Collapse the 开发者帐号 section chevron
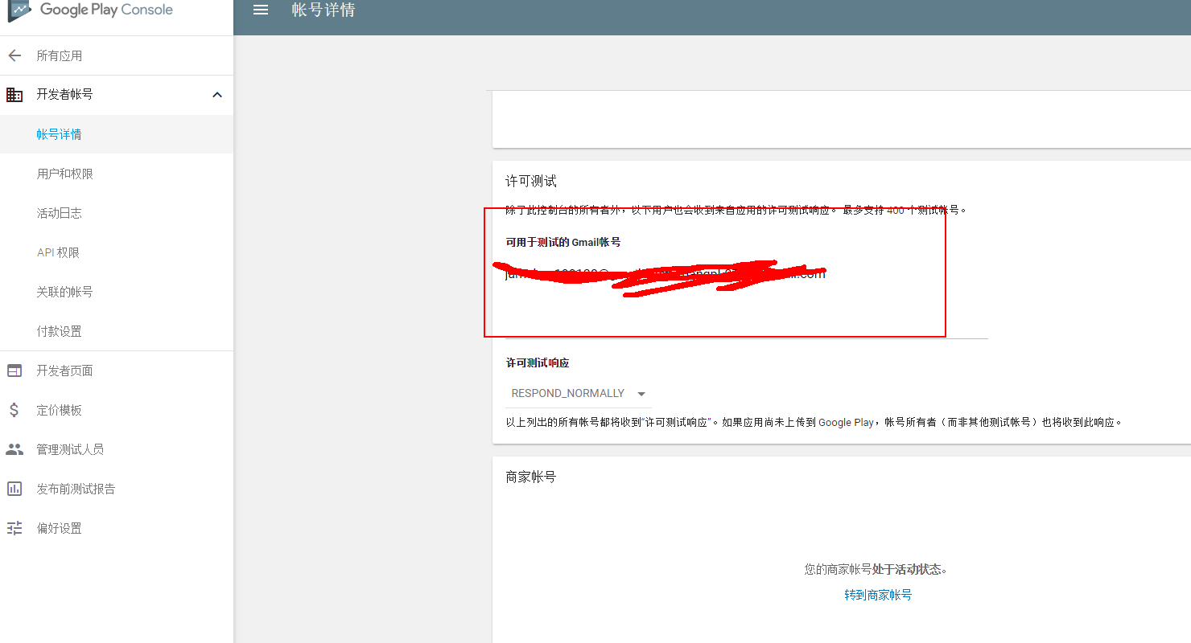1191x643 pixels. point(216,95)
